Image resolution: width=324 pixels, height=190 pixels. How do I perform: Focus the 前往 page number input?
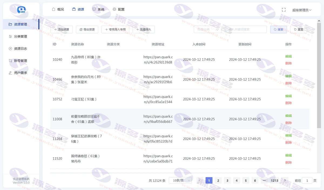[x=307, y=181]
